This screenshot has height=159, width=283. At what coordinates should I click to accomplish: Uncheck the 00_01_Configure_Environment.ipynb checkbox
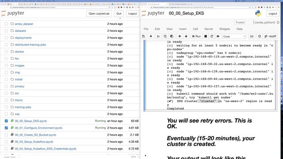click(x=6, y=128)
